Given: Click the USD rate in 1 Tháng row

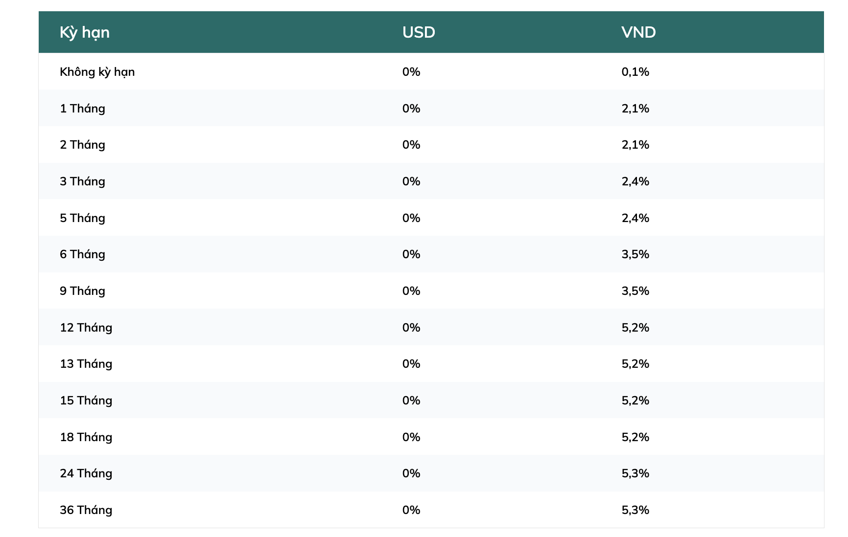Looking at the screenshot, I should pos(411,109).
